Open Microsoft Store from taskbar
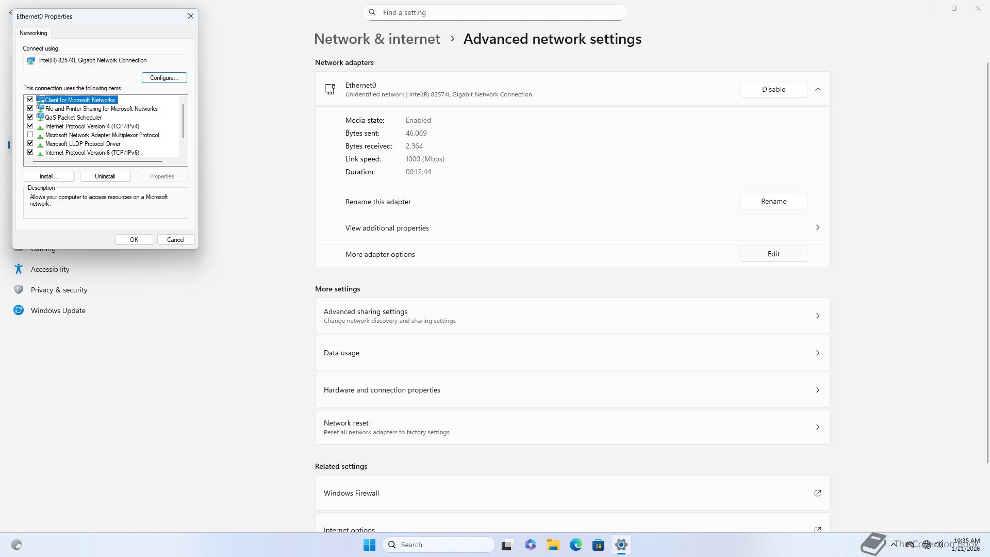This screenshot has height=557, width=990. tap(598, 545)
